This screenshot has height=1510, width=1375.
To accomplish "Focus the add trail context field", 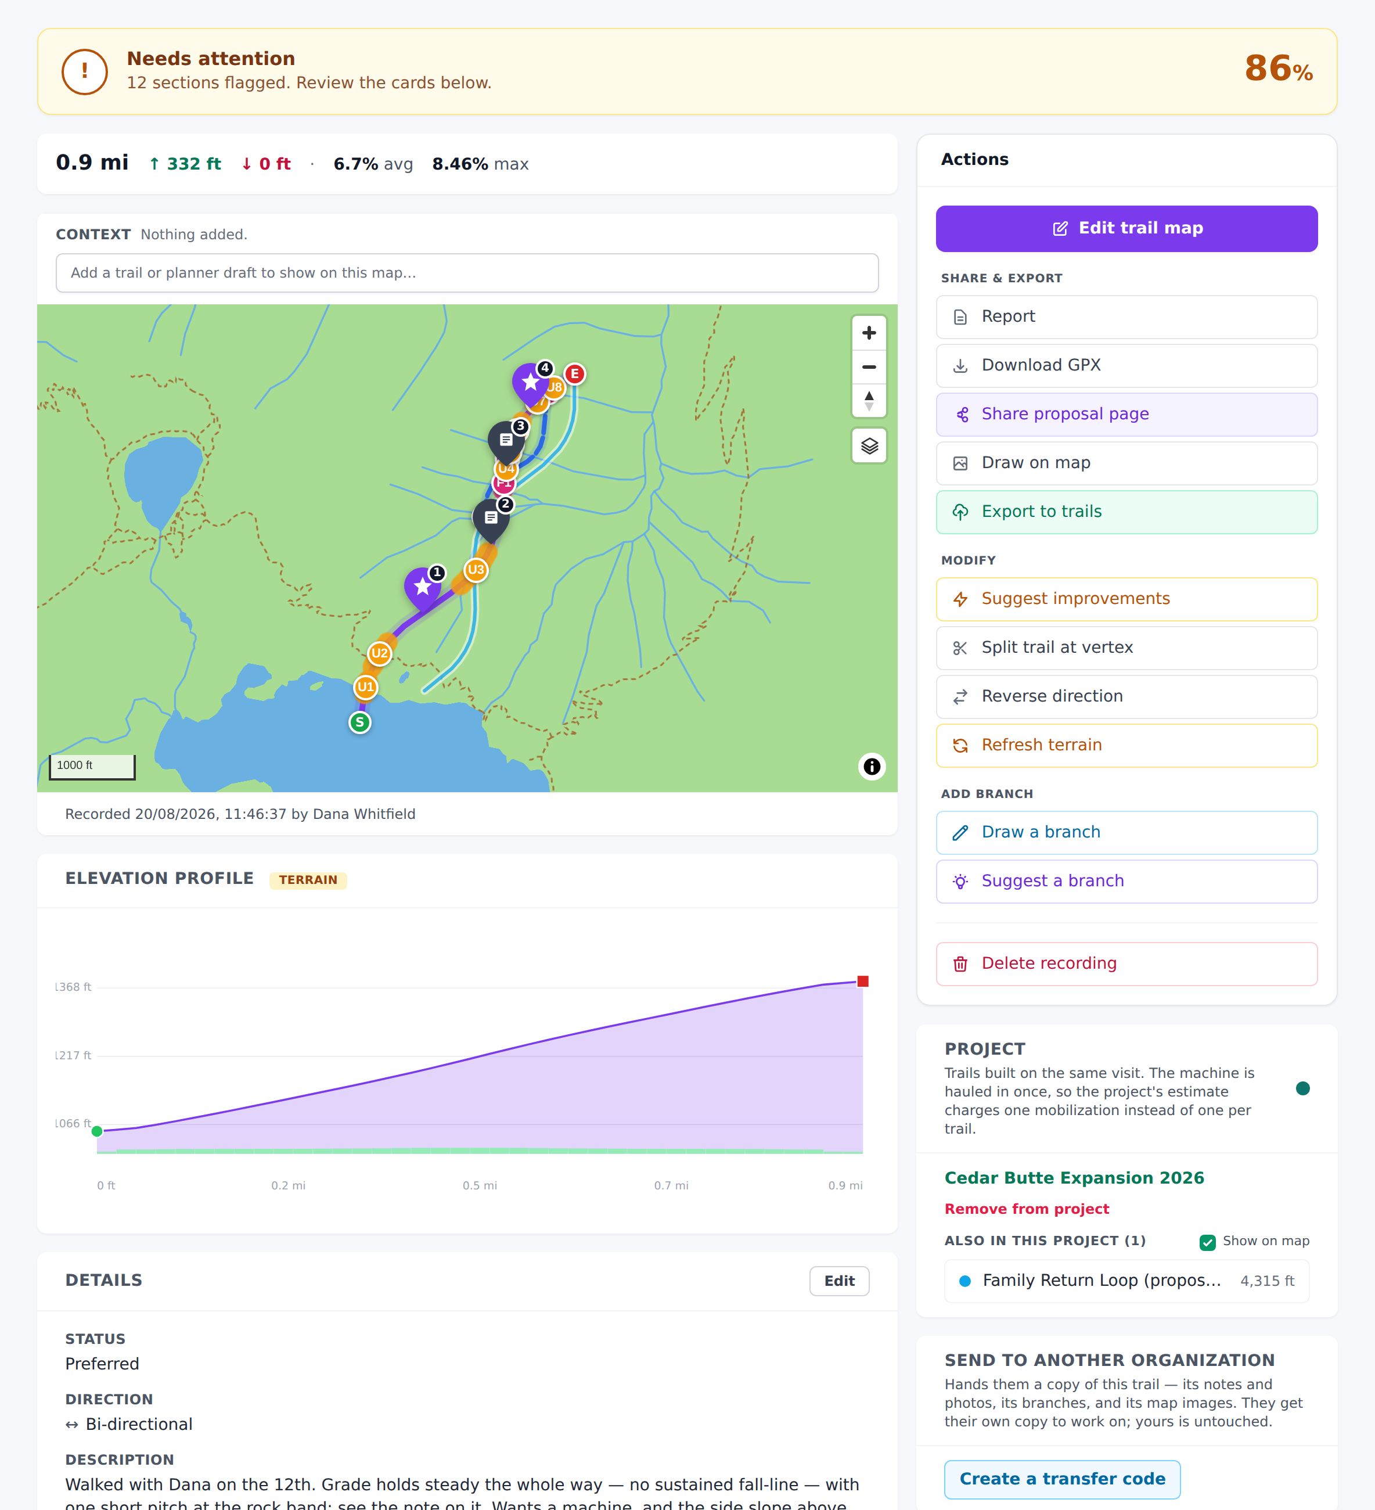I will click(x=467, y=272).
